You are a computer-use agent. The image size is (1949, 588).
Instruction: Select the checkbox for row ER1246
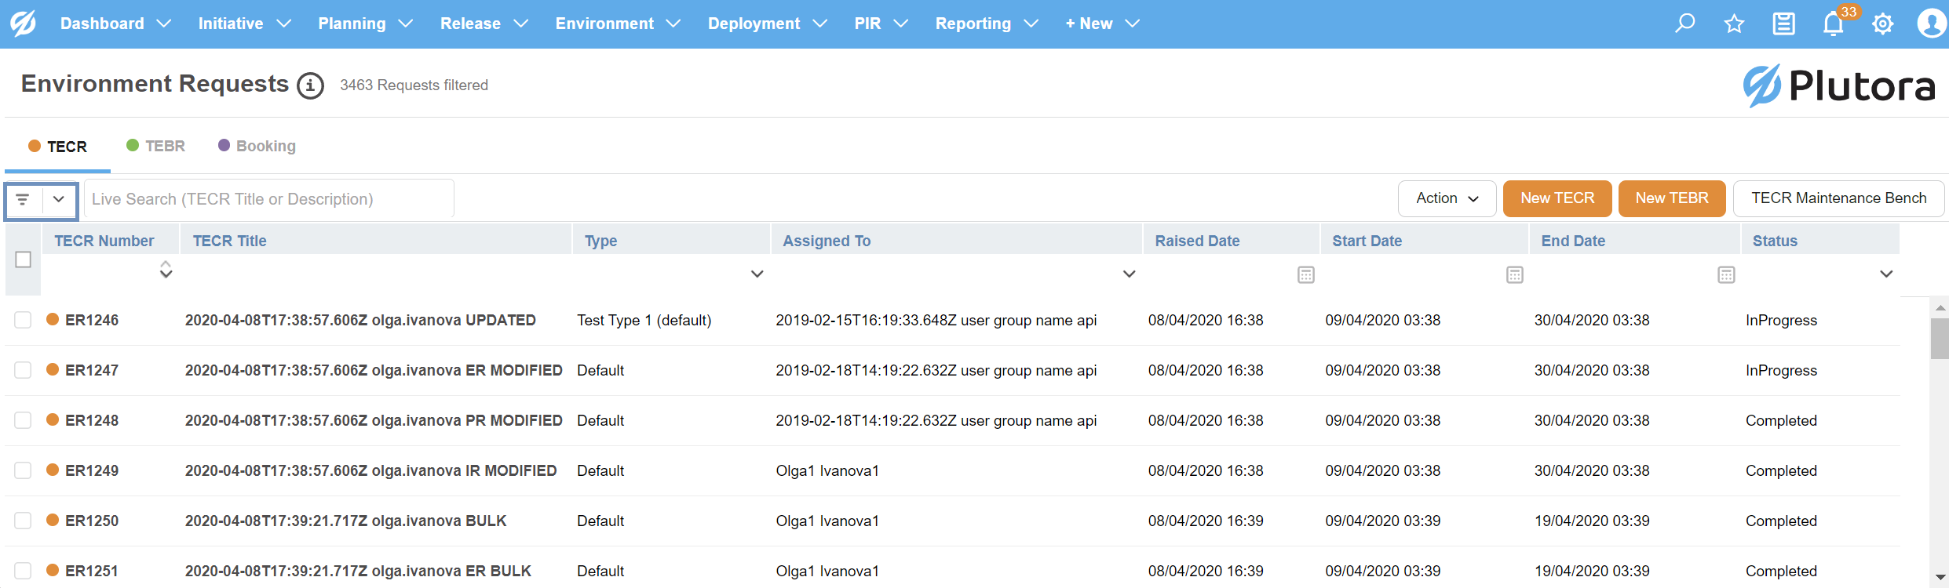click(x=23, y=320)
